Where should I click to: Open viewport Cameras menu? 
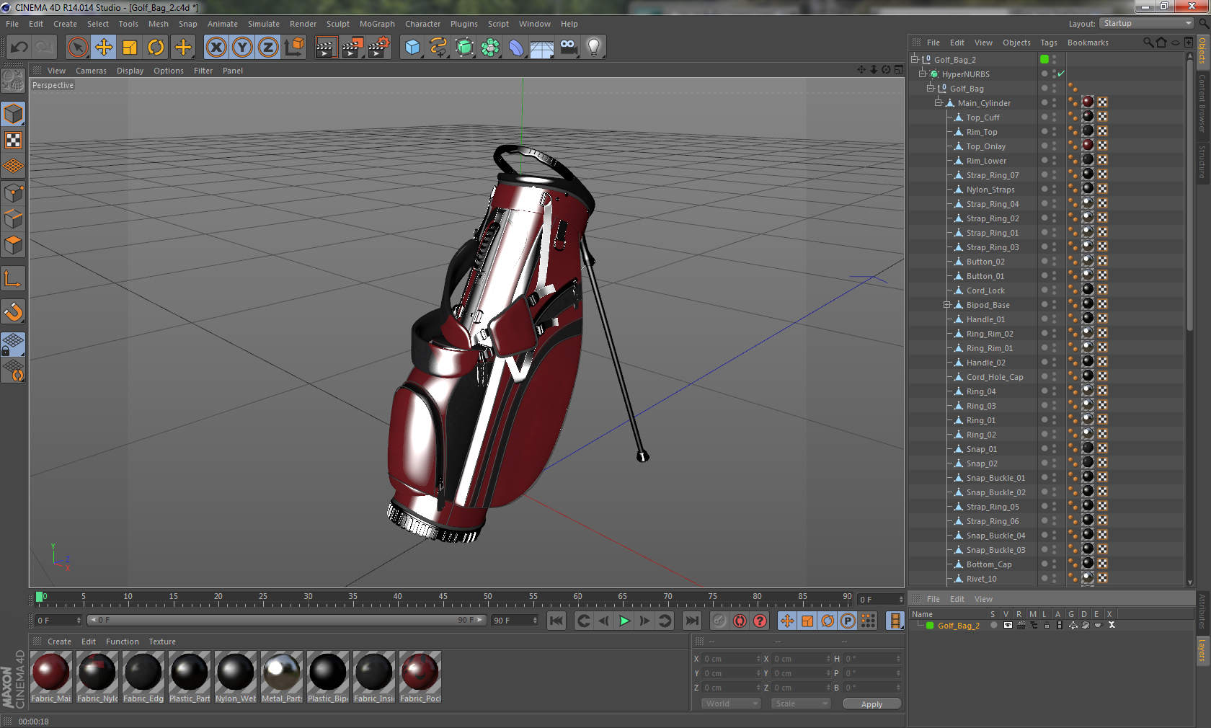[x=91, y=71]
